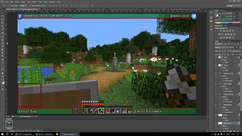
Task: Hide the facebook address text layer
Action: [216, 94]
